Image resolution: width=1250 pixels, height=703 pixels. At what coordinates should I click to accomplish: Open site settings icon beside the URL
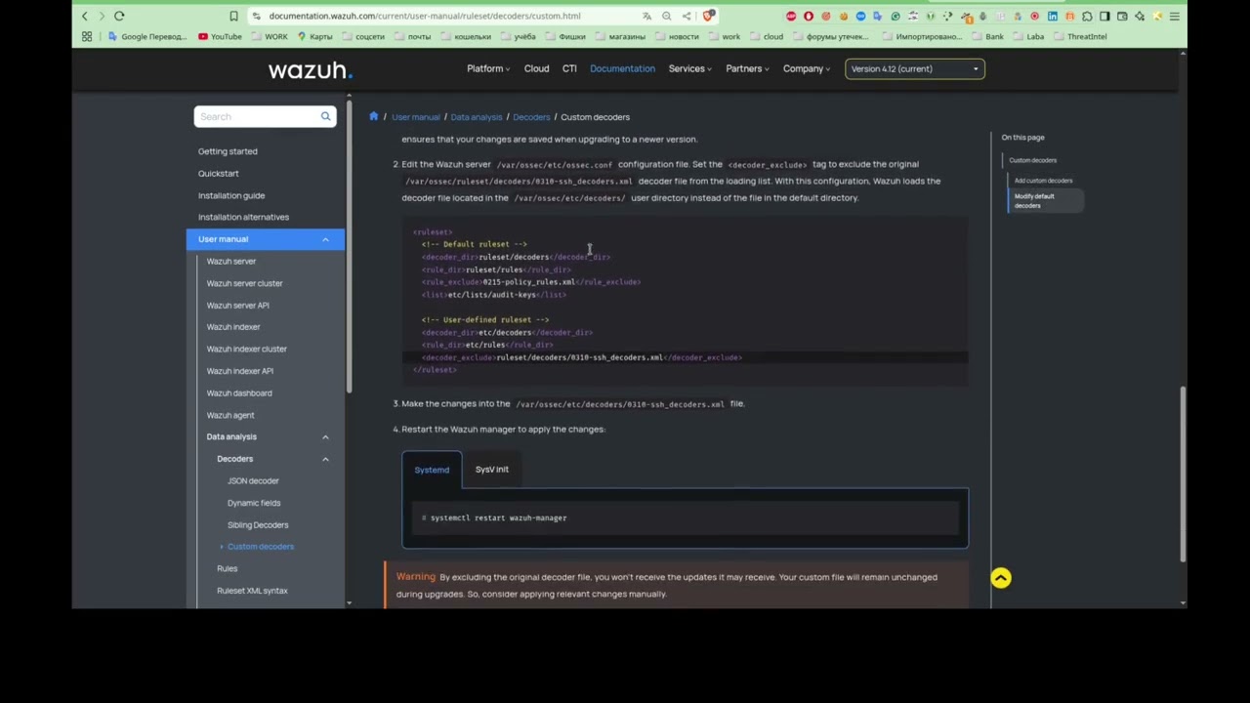pyautogui.click(x=256, y=16)
